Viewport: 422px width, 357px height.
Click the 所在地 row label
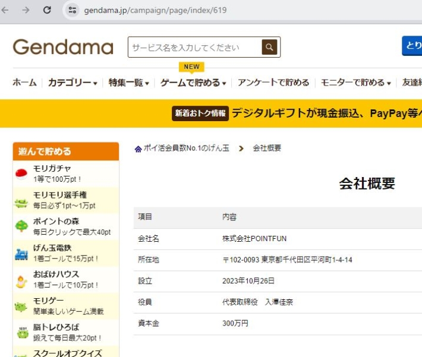[x=148, y=260]
